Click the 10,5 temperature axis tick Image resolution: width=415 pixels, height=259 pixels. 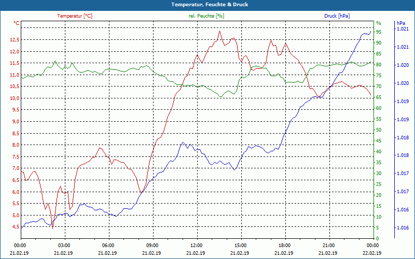click(15, 87)
